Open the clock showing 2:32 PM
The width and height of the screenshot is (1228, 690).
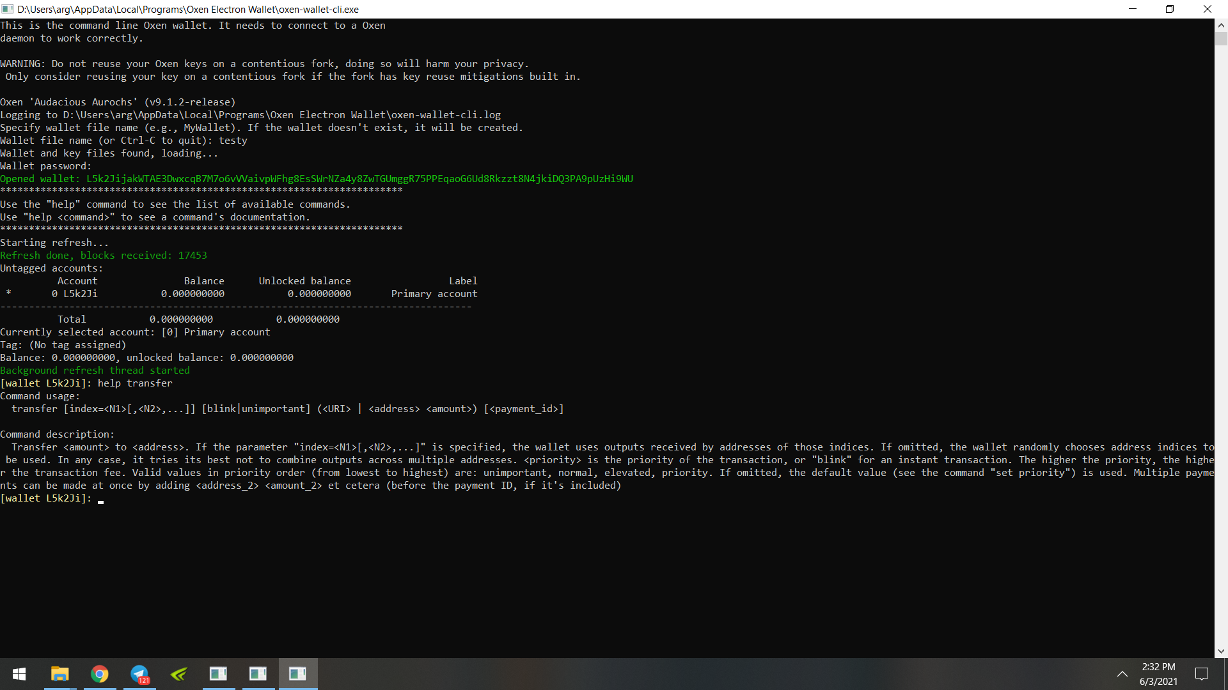point(1158,674)
